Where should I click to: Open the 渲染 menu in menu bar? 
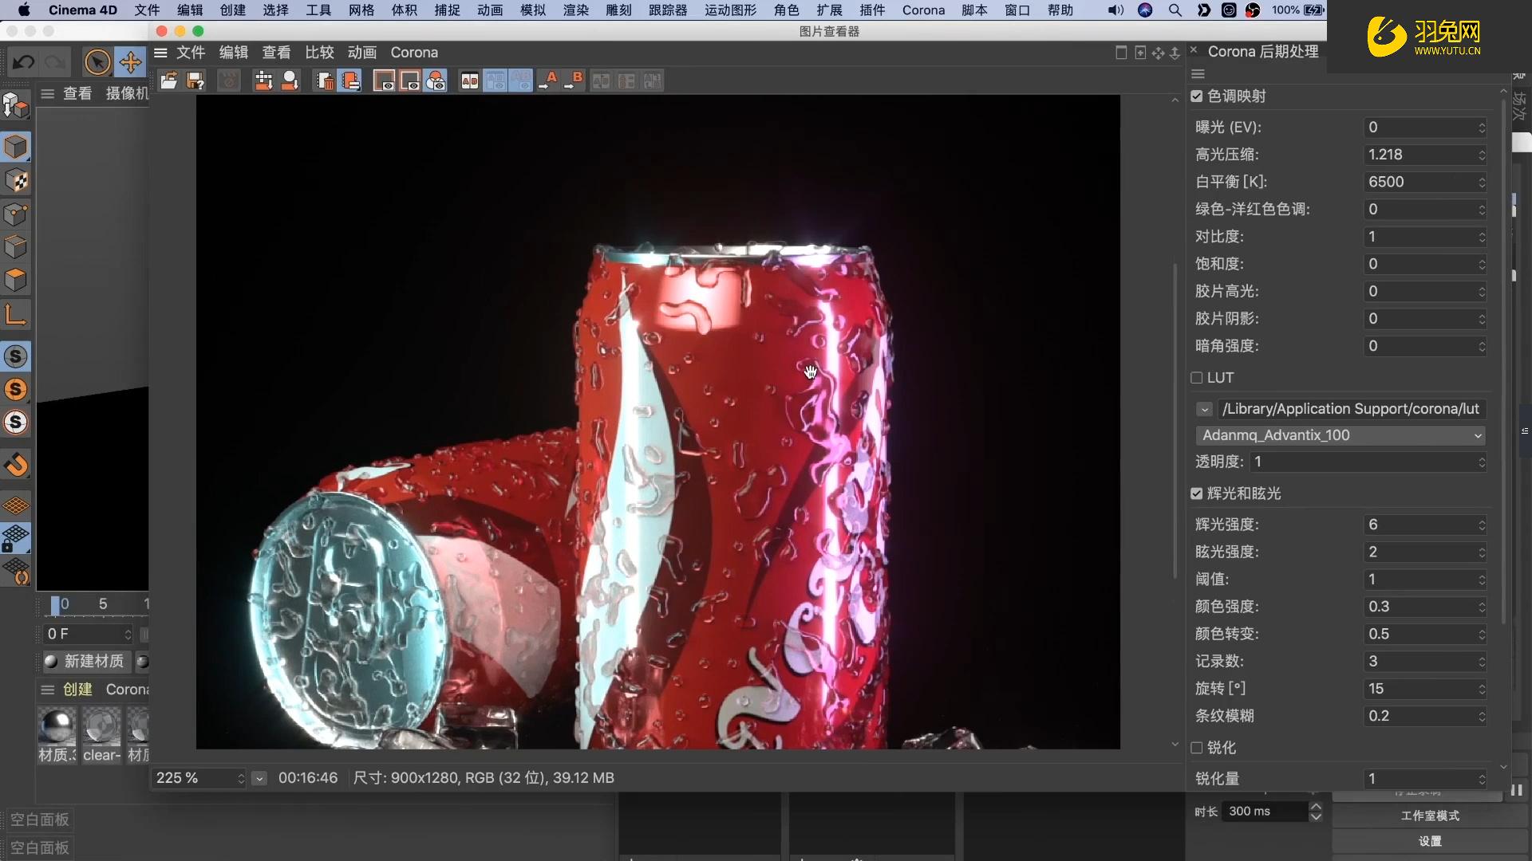(x=575, y=10)
